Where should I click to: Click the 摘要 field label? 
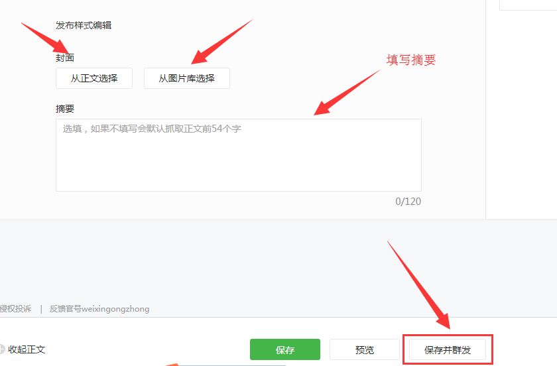pyautogui.click(x=65, y=109)
